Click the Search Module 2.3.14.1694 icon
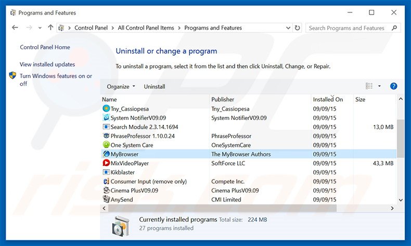This screenshot has width=411, height=246. [x=106, y=127]
